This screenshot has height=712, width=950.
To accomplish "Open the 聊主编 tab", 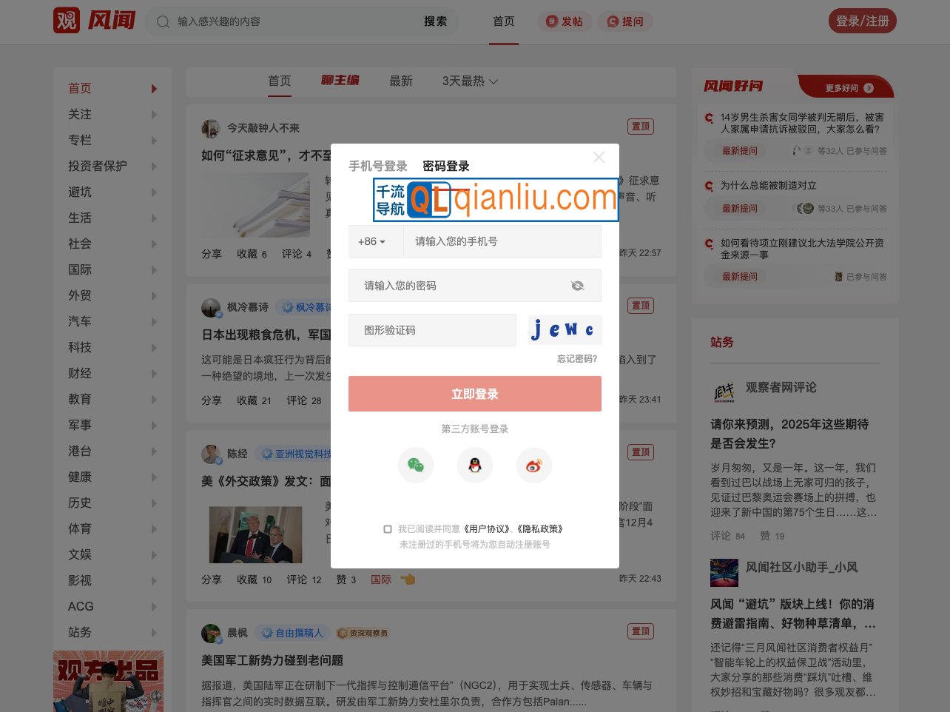I will click(340, 81).
